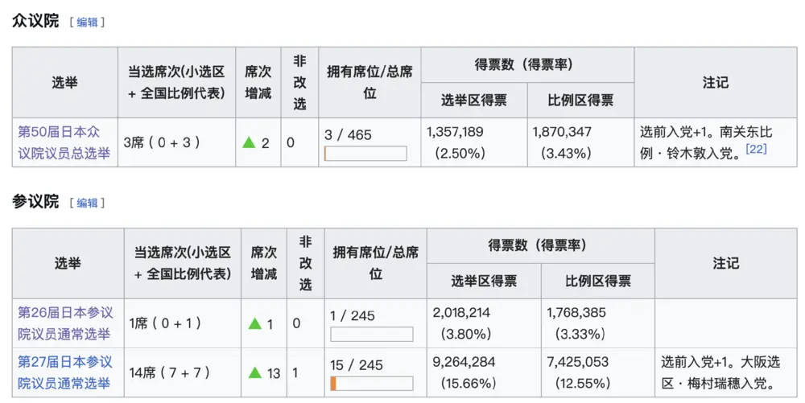The width and height of the screenshot is (805, 403).
Task: Open the 第27届日本参议院议员通常选举 link
Action: (65, 372)
